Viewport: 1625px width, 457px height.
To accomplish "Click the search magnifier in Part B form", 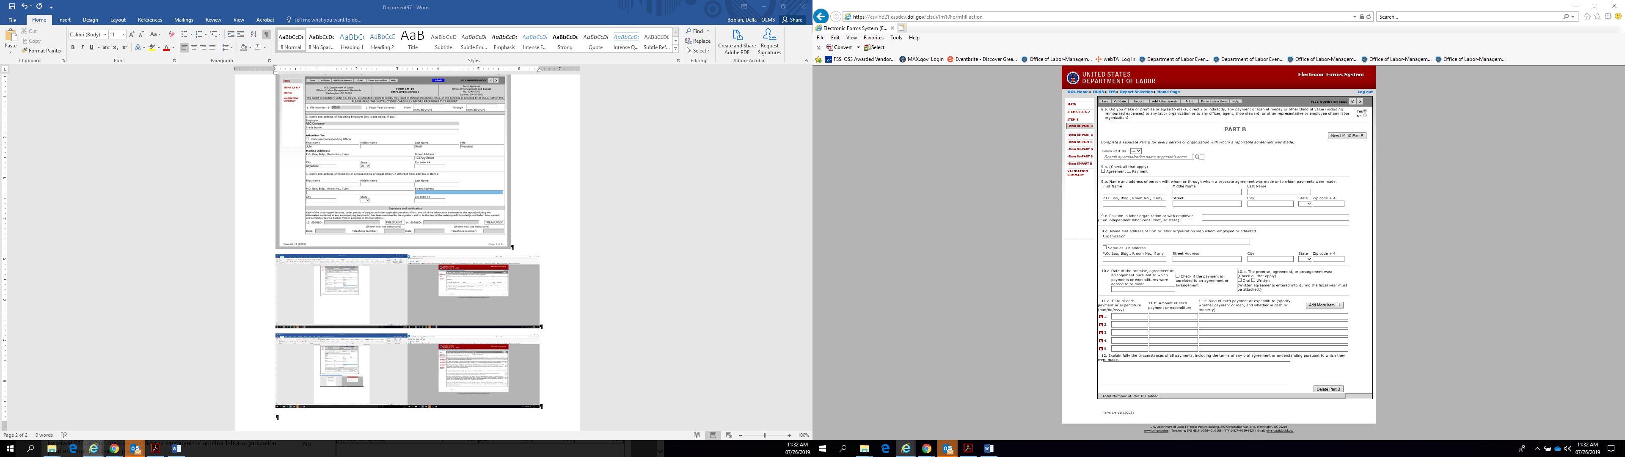I will 1197,157.
